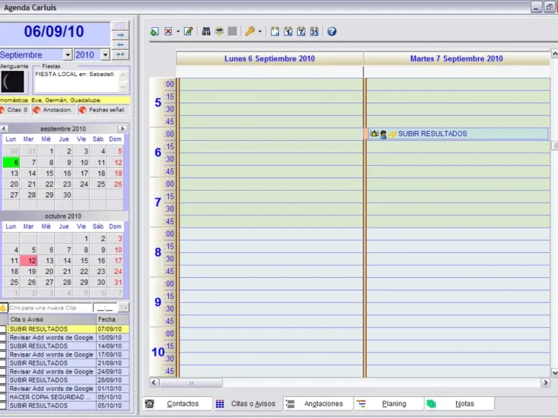Click the binoculars search icon
Viewport: 558px width, 418px height.
click(x=206, y=31)
